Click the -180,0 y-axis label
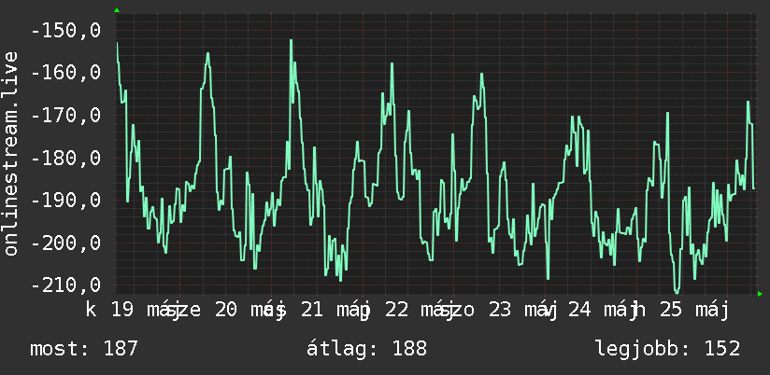 click(x=66, y=159)
